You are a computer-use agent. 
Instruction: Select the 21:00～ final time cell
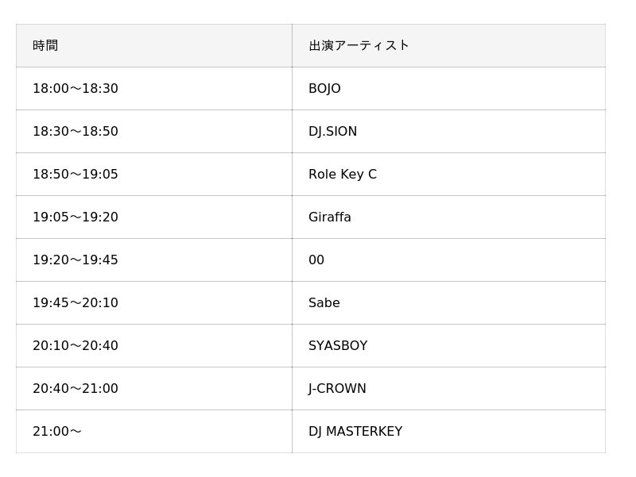click(57, 432)
